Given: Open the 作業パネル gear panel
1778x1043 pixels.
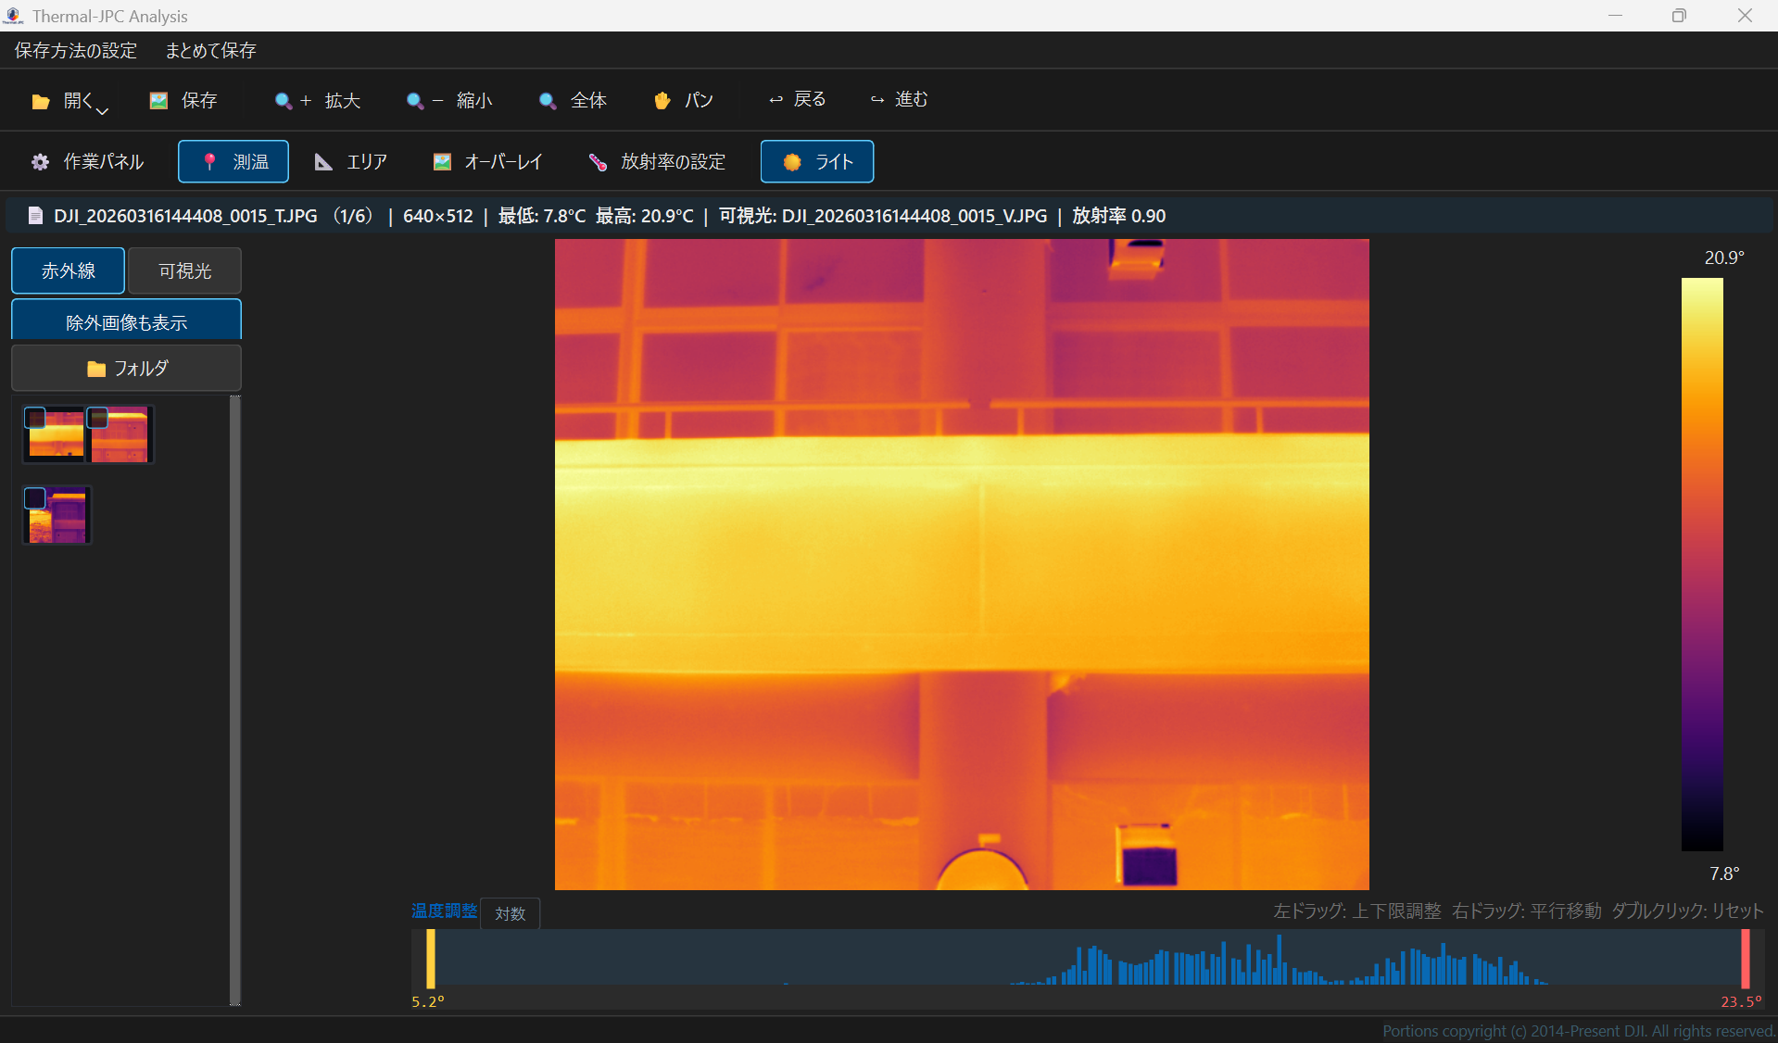Looking at the screenshot, I should (x=88, y=162).
